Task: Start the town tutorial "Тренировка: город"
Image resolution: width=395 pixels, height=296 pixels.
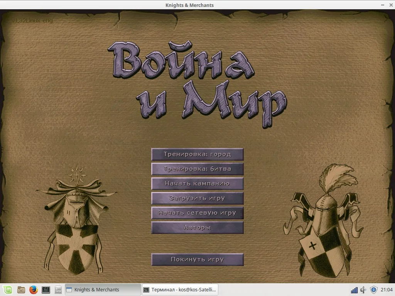Action: pos(197,154)
